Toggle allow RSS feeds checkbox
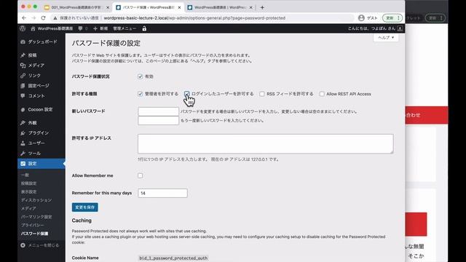This screenshot has height=262, width=466. (262, 94)
